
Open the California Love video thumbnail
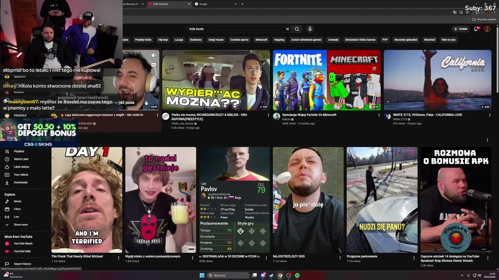437,80
